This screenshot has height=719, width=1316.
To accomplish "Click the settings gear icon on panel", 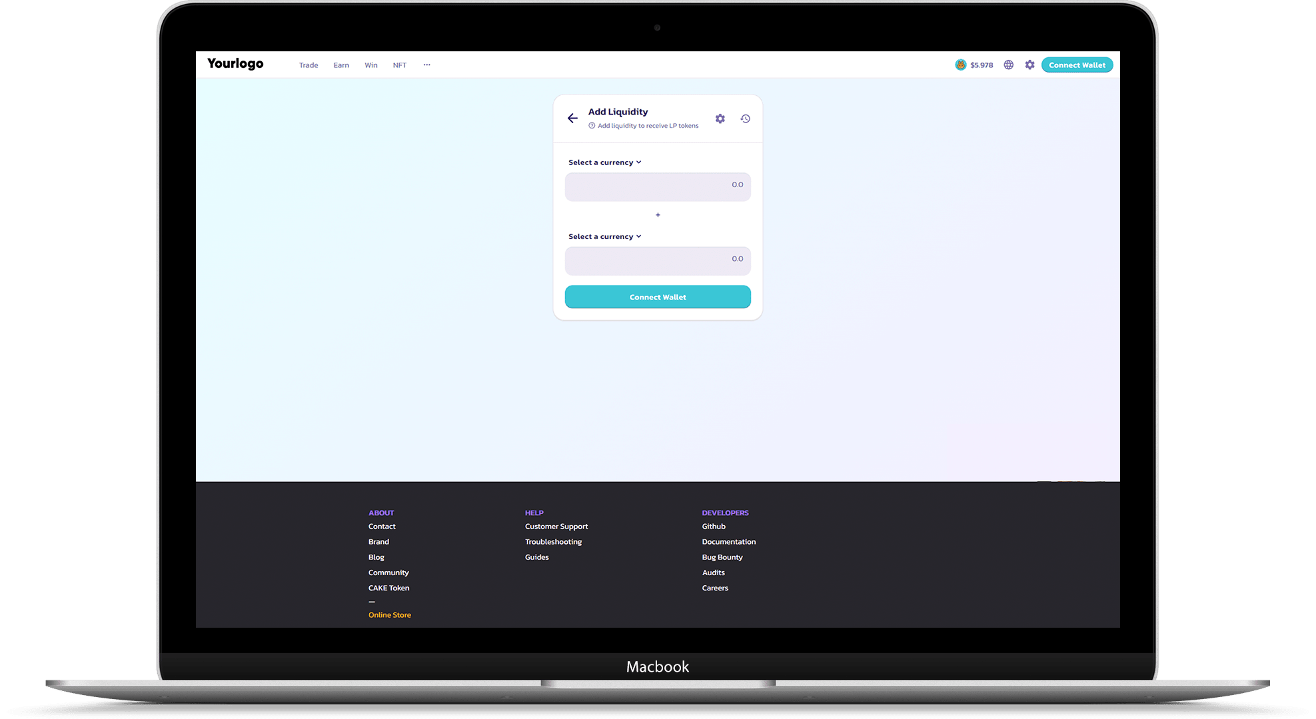I will tap(720, 119).
